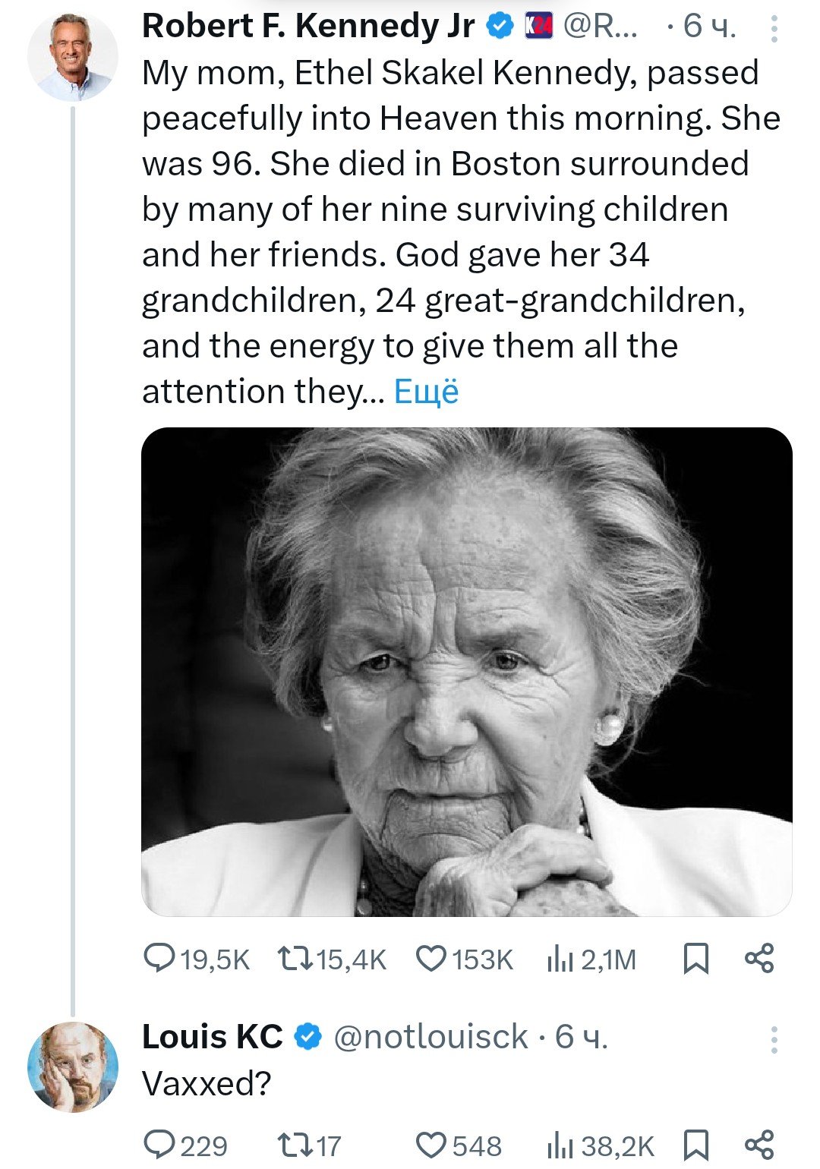Bookmark the Robert F. Kennedy Jr tweet
Screen dimensions: 820x1169
[x=696, y=959]
